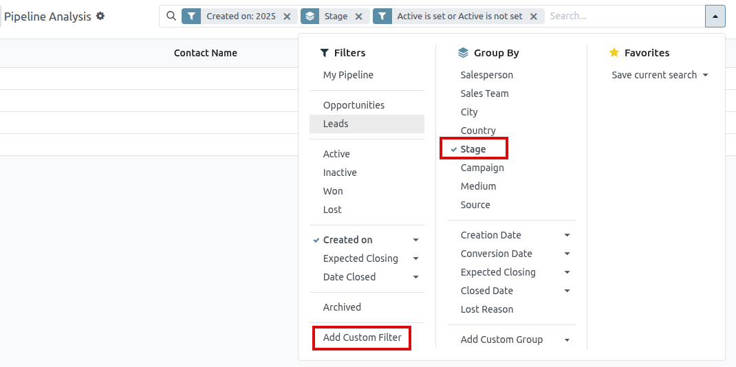Expand Creation Date group by options
736x367 pixels.
coord(567,235)
